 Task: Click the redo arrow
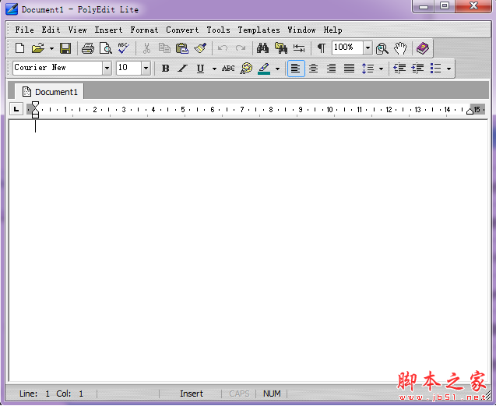pos(241,48)
